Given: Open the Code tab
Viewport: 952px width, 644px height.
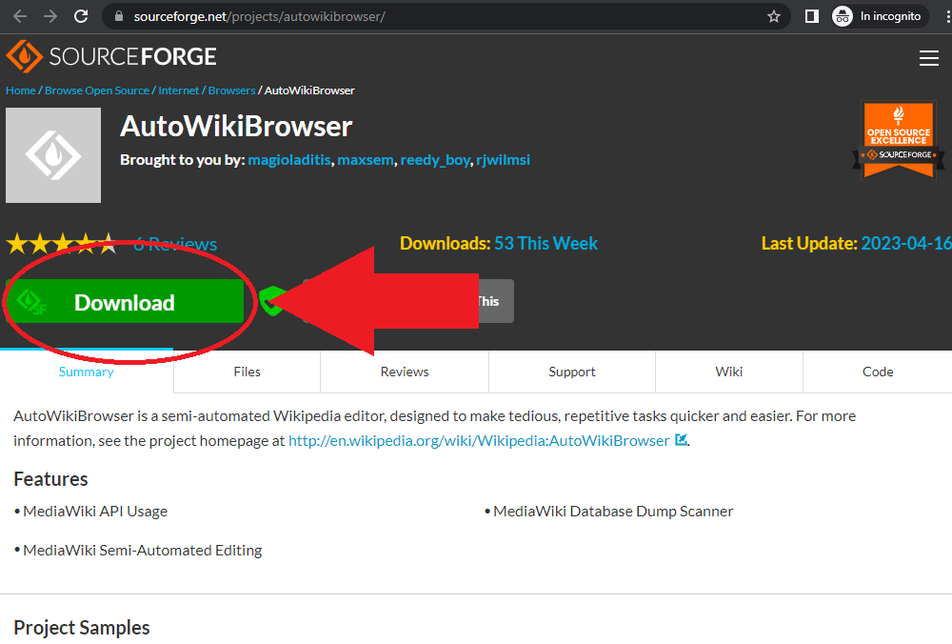Looking at the screenshot, I should pos(878,372).
